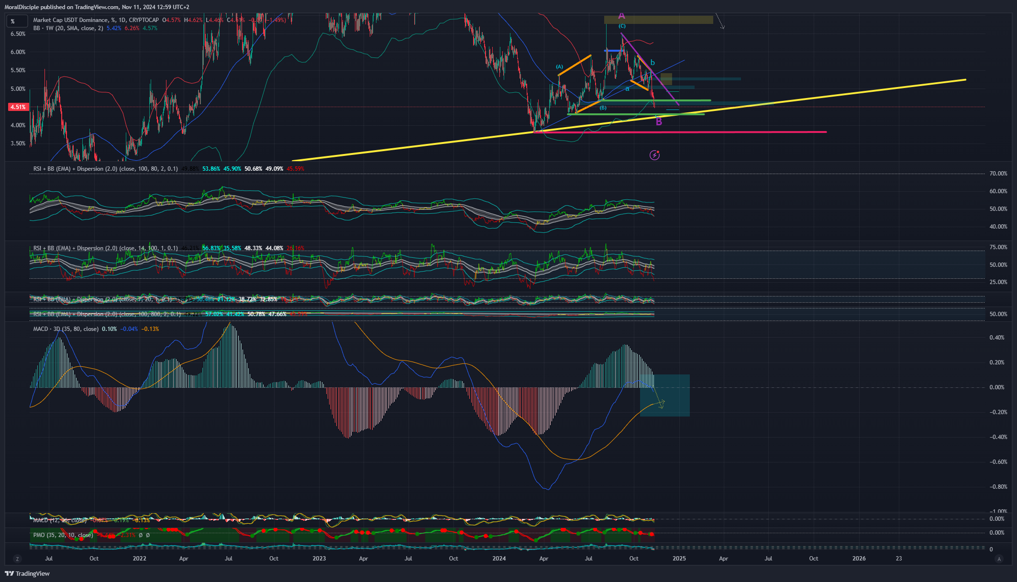1017x582 pixels.
Task: Click the 75.00% RSI axis label
Action: tap(998, 247)
